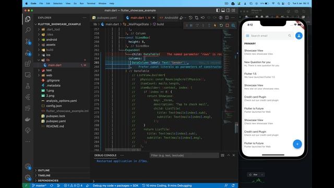The height and width of the screenshot is (188, 334).
Task: Open the Docker view in activity bar
Action: pyautogui.click(x=28, y=119)
